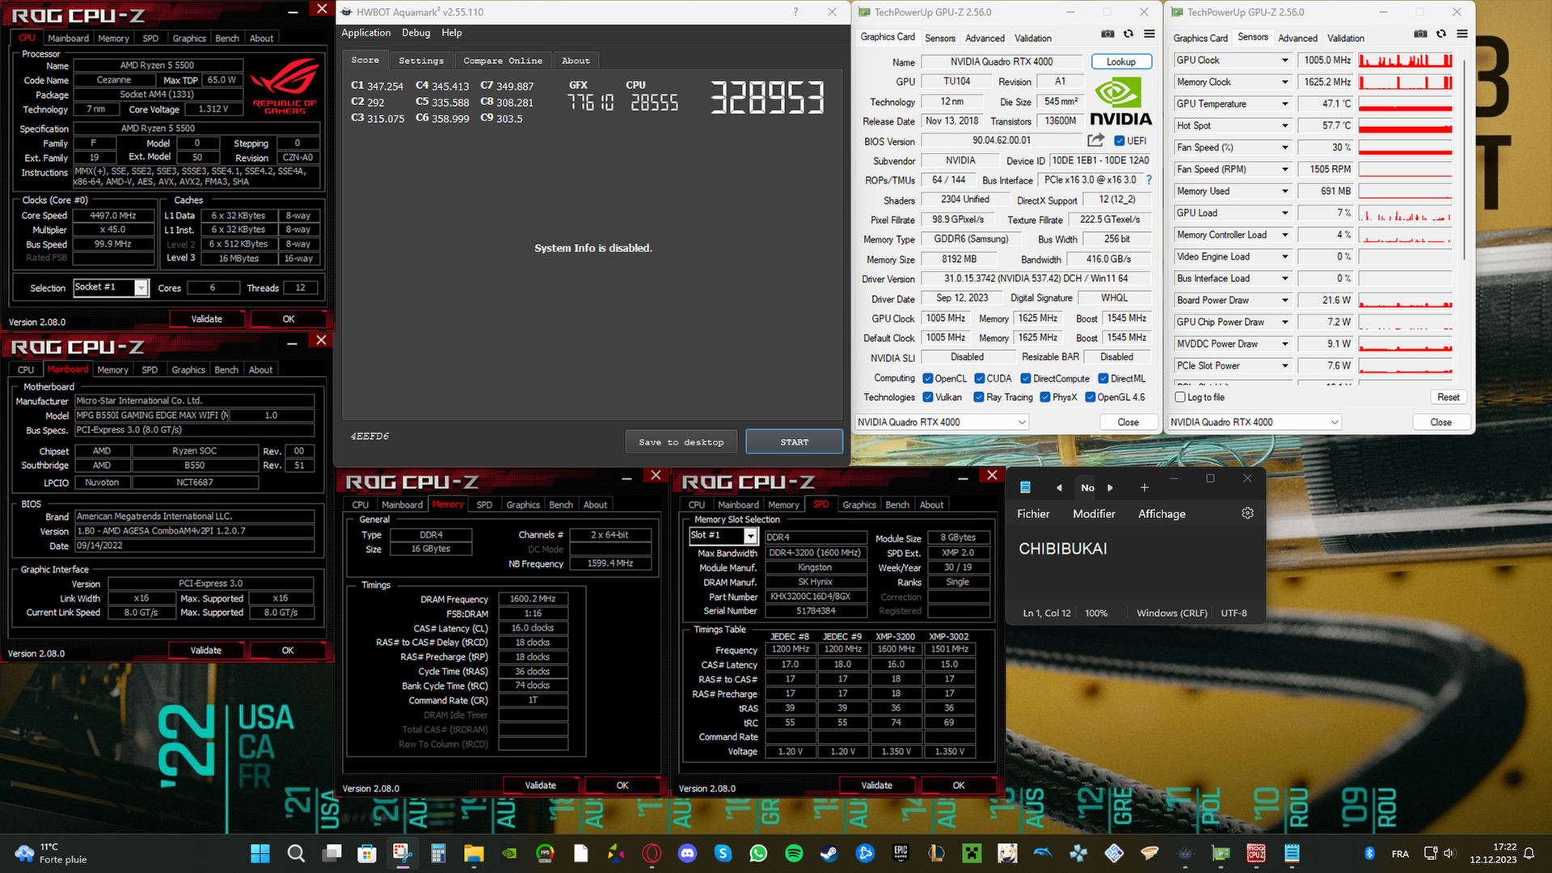Open hamburger menu in GPU-Z Graphics Card window
The width and height of the screenshot is (1552, 873).
tap(1149, 34)
